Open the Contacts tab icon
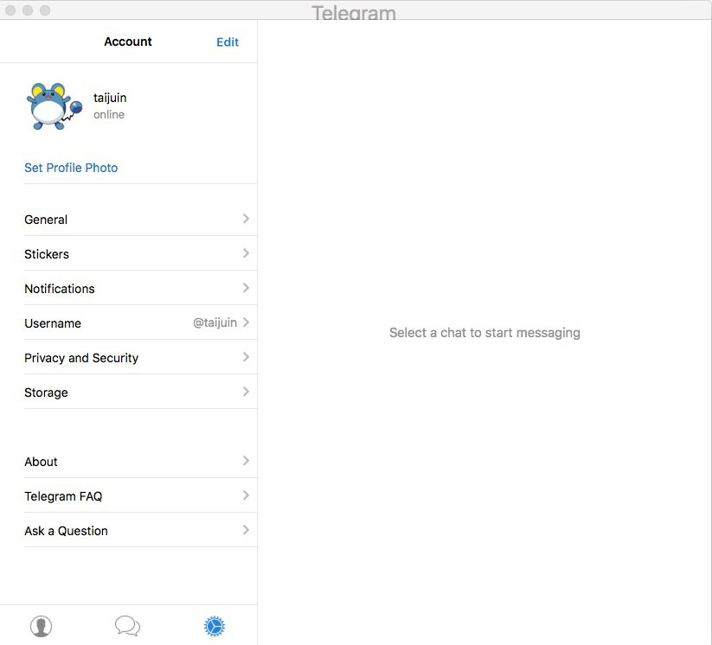Viewport: 712px width, 645px height. [41, 626]
